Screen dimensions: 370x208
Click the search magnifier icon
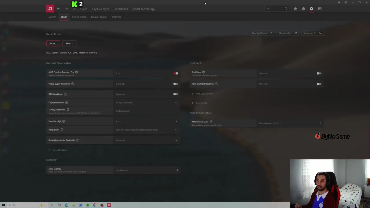(x=286, y=9)
